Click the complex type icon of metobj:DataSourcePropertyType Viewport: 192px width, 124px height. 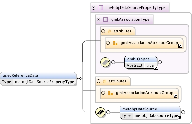point(101,8)
